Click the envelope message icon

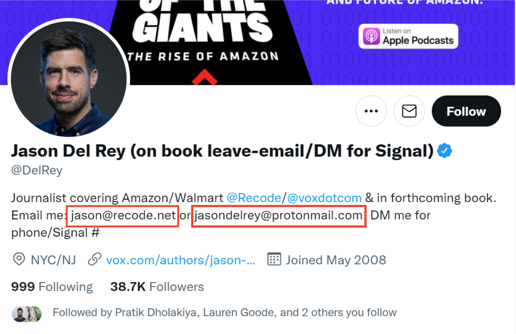(x=409, y=111)
